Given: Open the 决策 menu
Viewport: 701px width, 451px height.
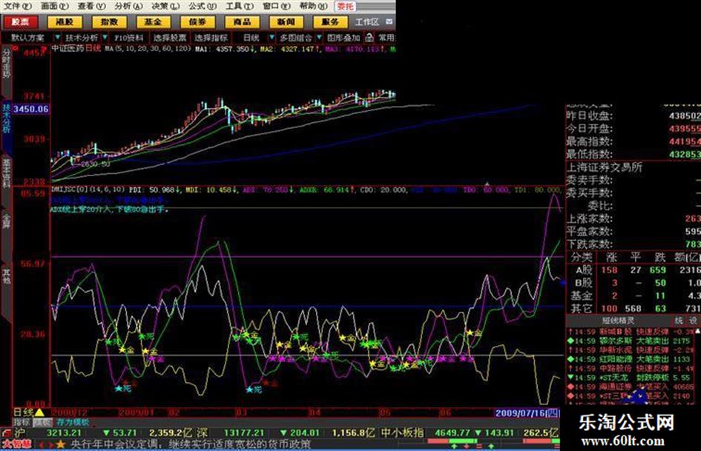Looking at the screenshot, I should [x=165, y=6].
